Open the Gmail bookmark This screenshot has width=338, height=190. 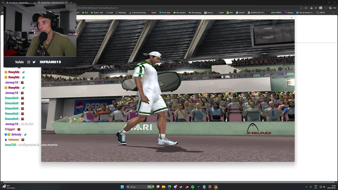click(109, 13)
